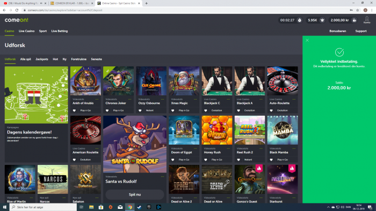Open more options for Santa vs Rudolf

point(163,177)
